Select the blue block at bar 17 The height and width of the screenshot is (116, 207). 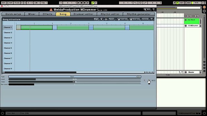click(91, 27)
